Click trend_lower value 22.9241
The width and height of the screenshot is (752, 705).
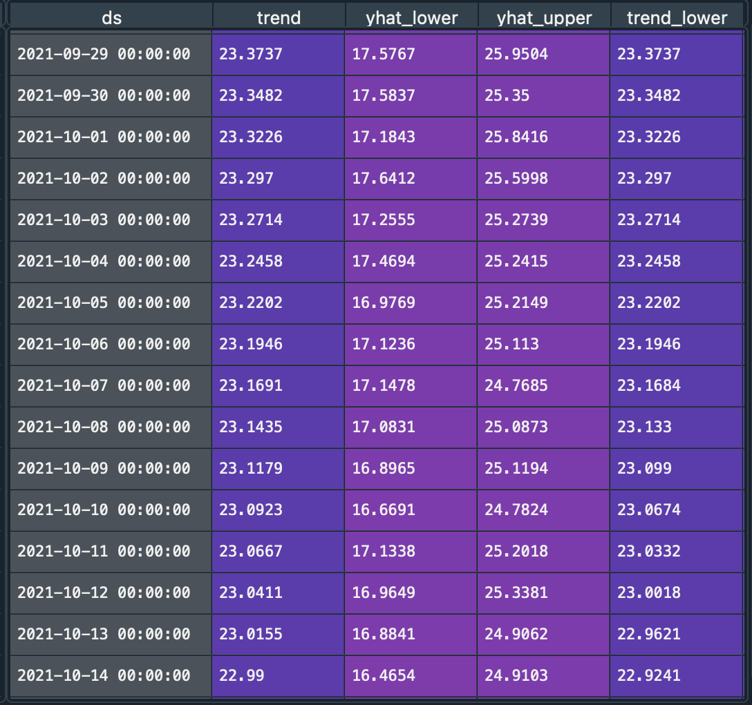(676, 675)
